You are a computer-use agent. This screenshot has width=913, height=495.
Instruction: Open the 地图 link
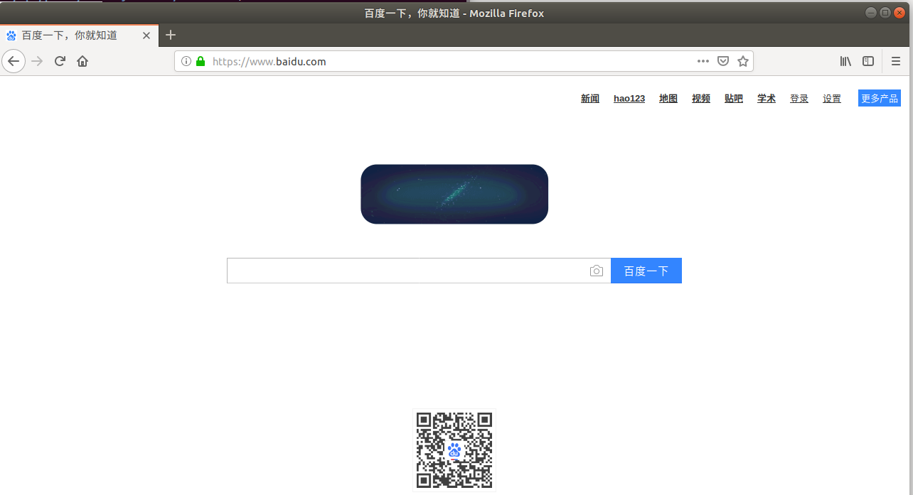click(x=668, y=99)
